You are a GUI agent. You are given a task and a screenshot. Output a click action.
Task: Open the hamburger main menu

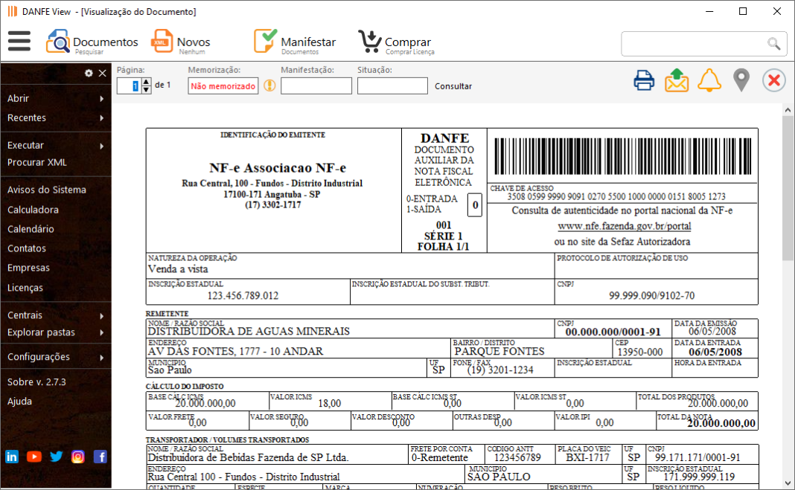tap(19, 41)
